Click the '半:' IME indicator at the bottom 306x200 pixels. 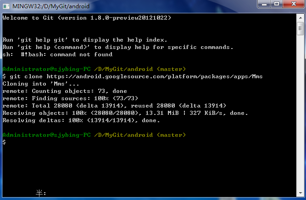click(x=41, y=193)
